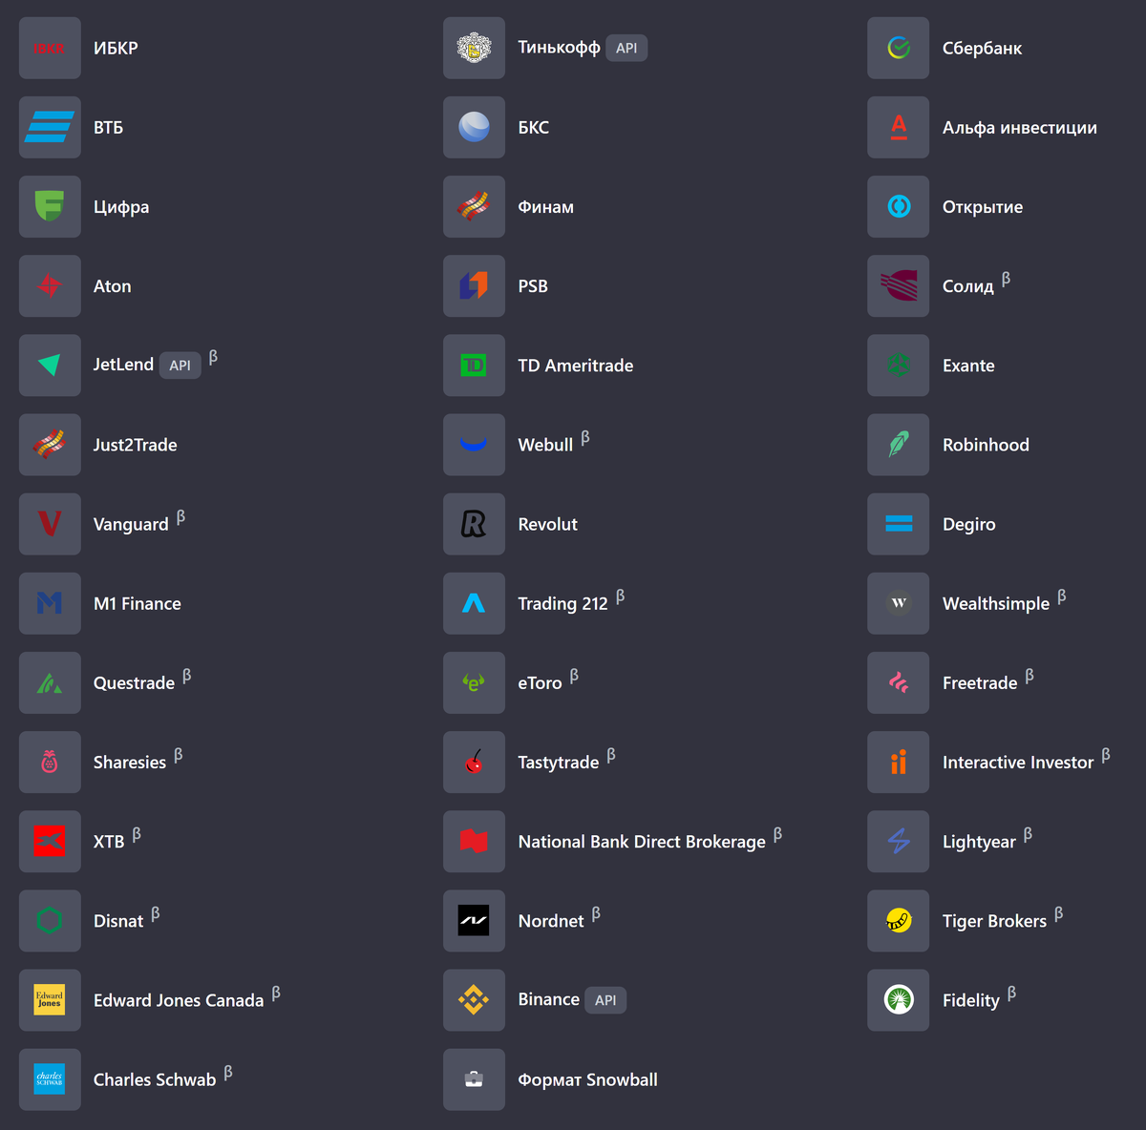Choose the Binance diamond logo icon
The width and height of the screenshot is (1146, 1130).
coord(474,999)
